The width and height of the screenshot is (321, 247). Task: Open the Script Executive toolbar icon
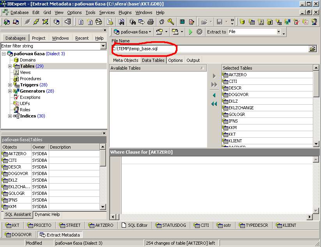[110, 22]
